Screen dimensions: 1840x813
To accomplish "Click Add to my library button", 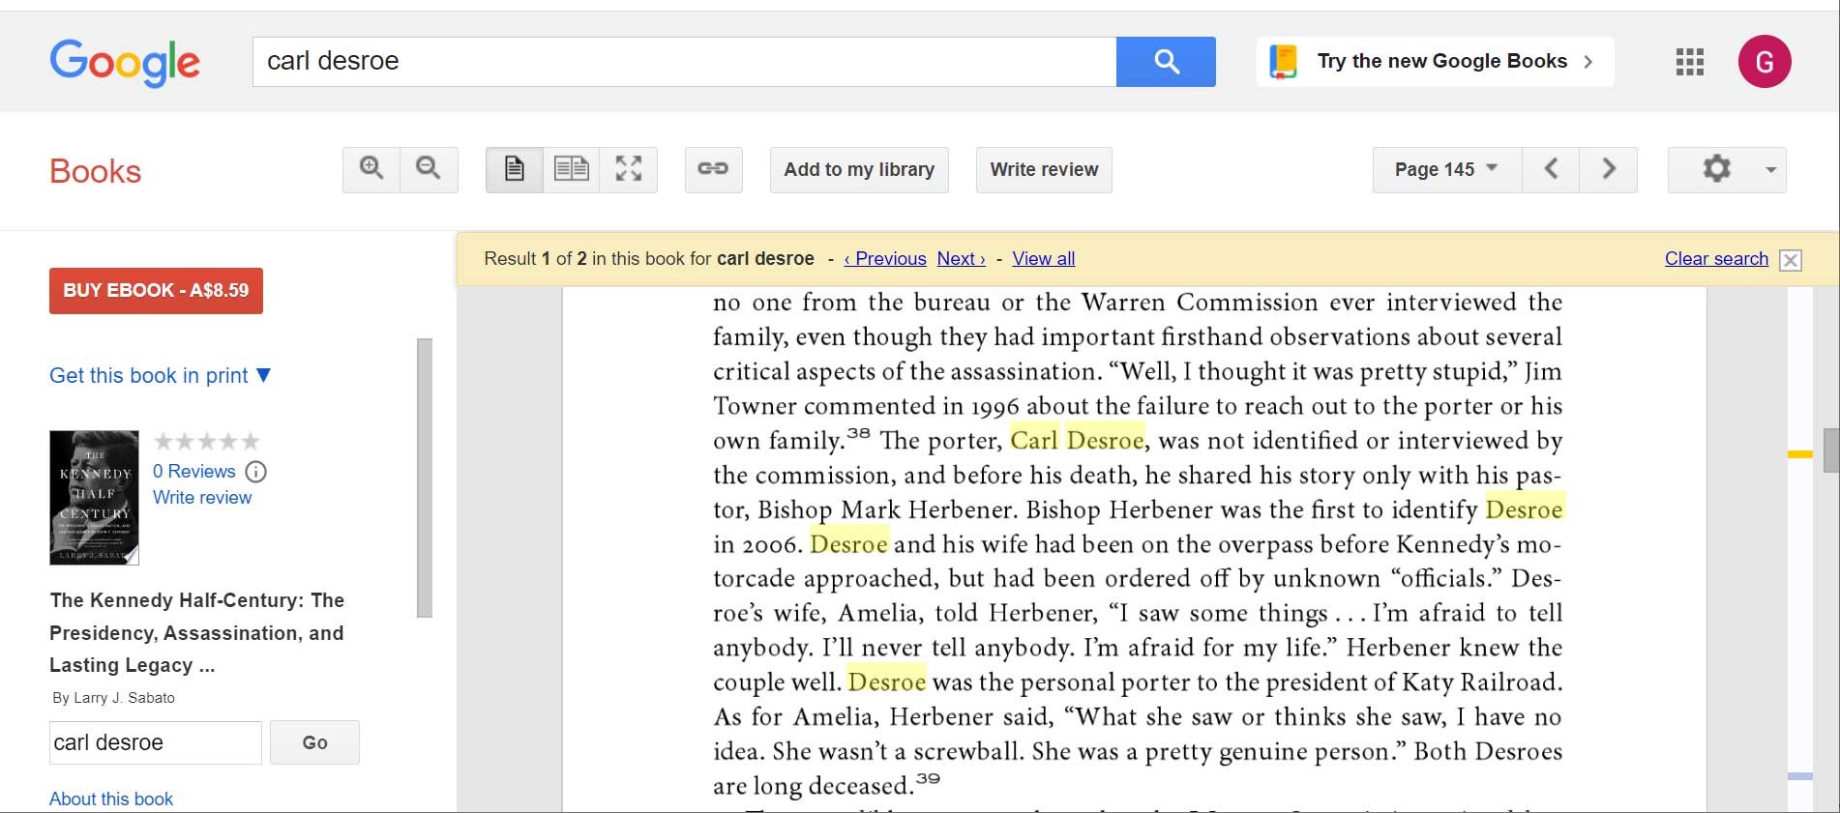I will click(x=859, y=169).
